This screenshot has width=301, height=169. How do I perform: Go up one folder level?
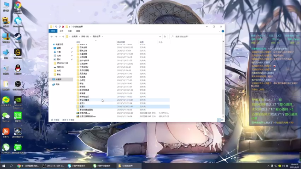point(63,36)
